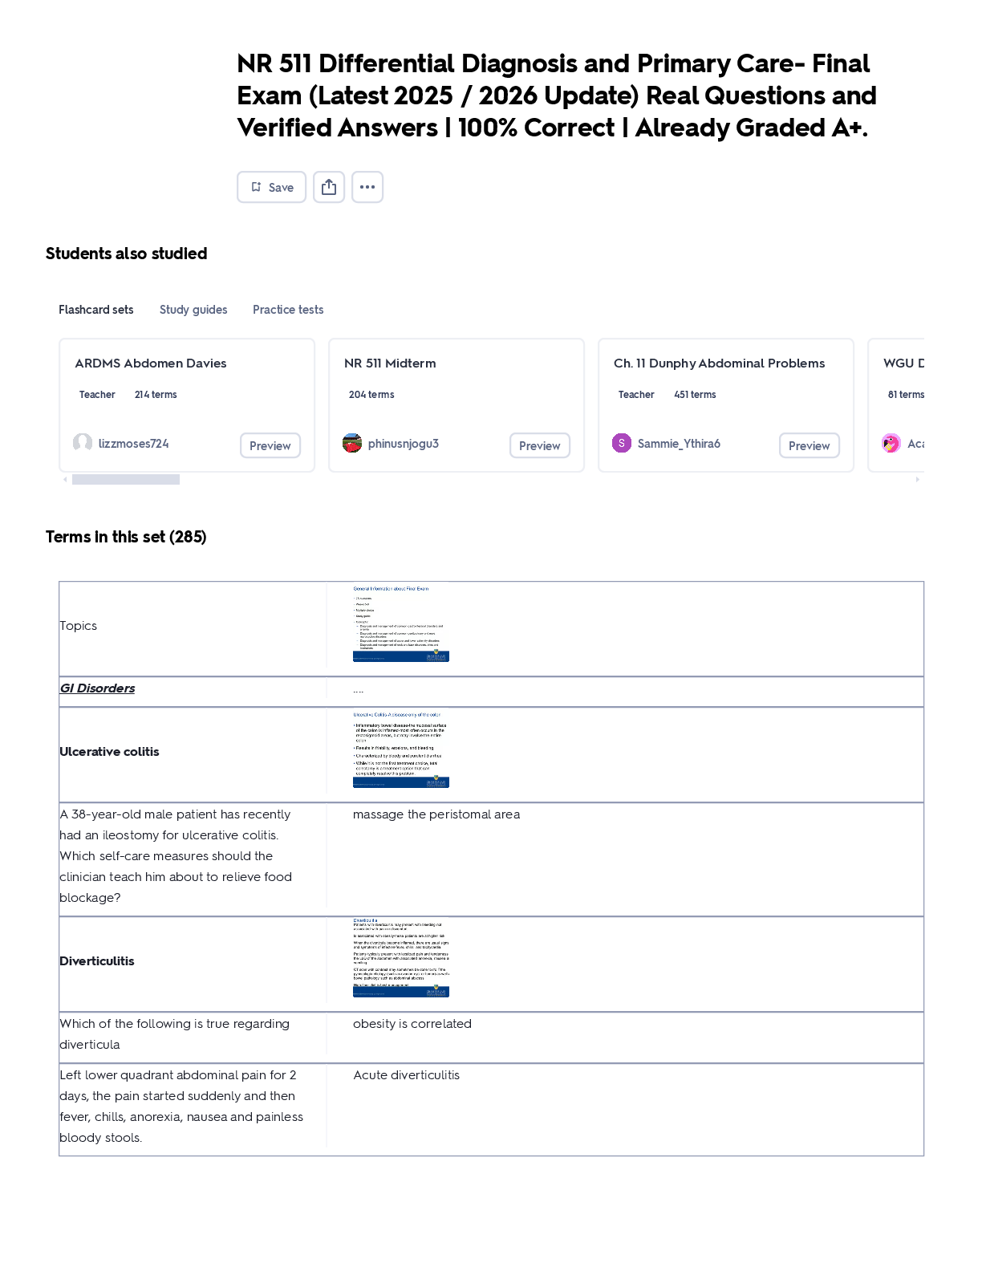The image size is (982, 1271).
Task: Open the NR 511 Midterm set
Action: 390,363
